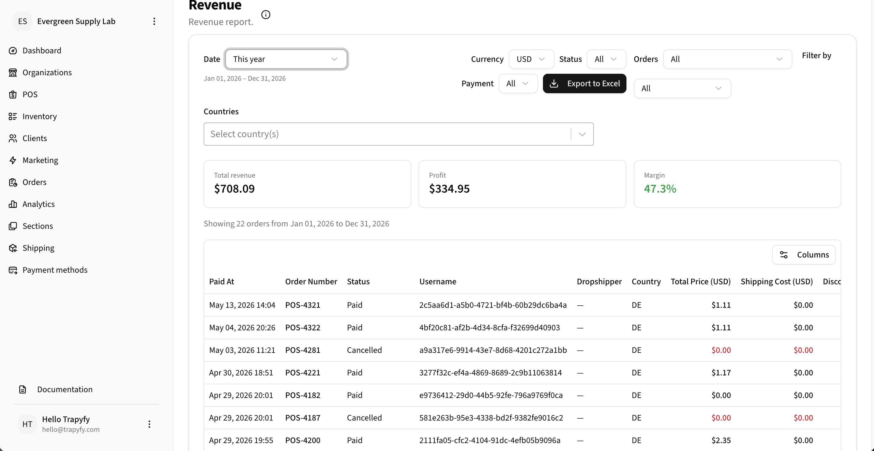Click the Order Number column header
Viewport: 874px width, 451px height.
(x=311, y=282)
